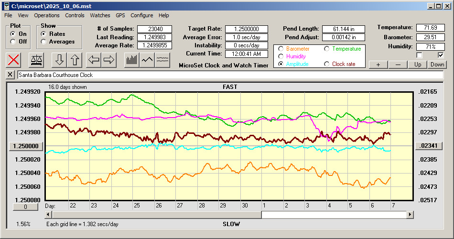Click the red X delete button
The width and height of the screenshot is (454, 239).
(14, 60)
